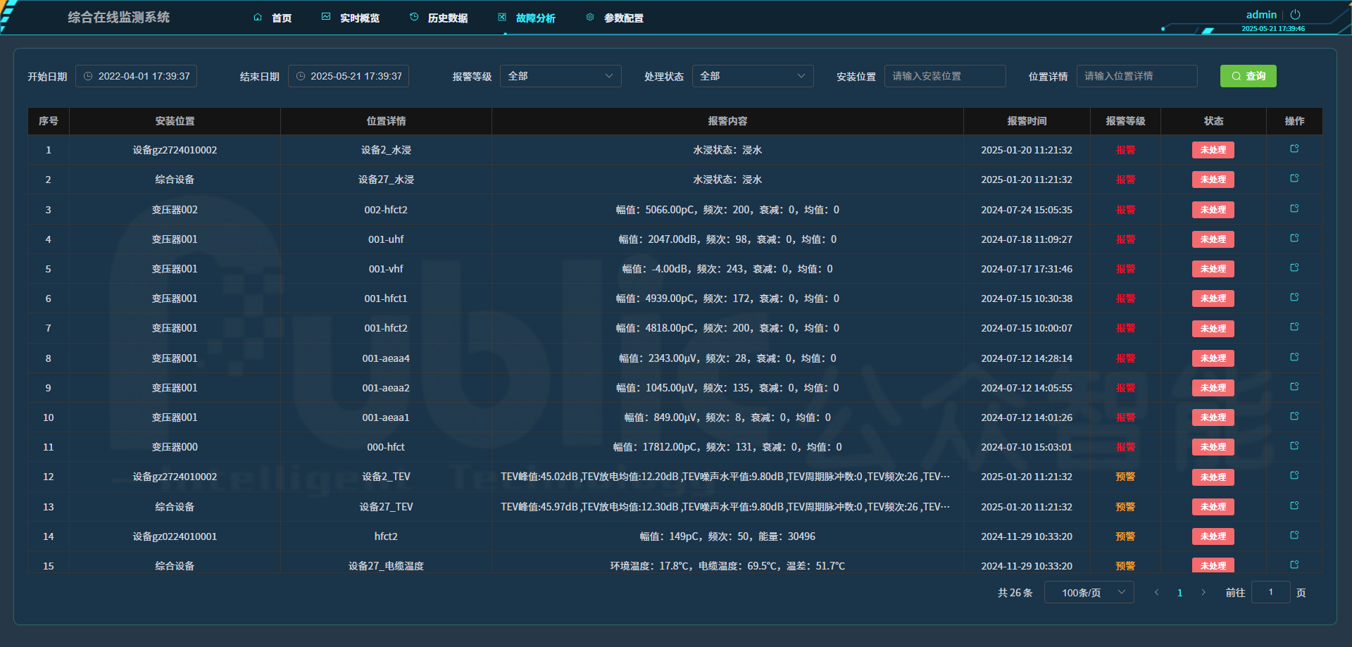Focus the 安装位置 input field
Viewport: 1352px width, 647px height.
(x=944, y=76)
